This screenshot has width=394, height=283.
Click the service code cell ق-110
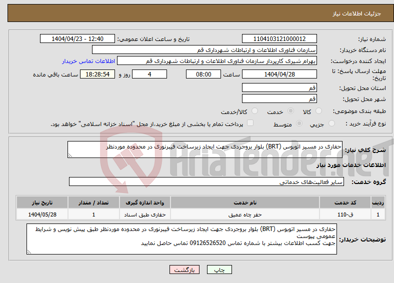click(x=345, y=214)
